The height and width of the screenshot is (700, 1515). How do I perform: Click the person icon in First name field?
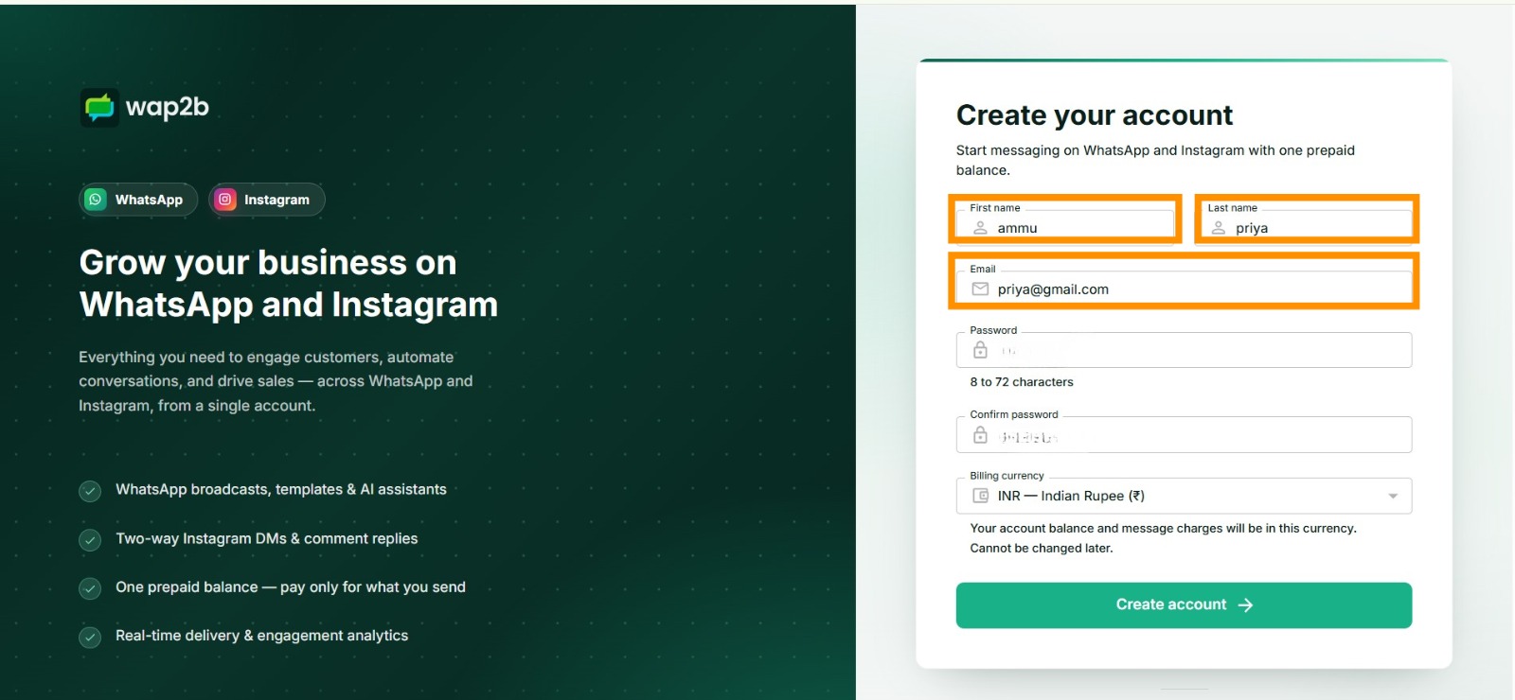980,228
